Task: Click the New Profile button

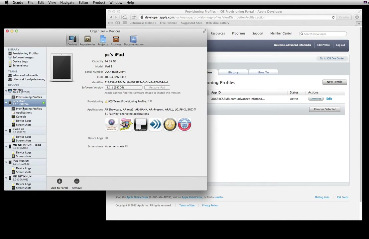Action: pyautogui.click(x=334, y=82)
